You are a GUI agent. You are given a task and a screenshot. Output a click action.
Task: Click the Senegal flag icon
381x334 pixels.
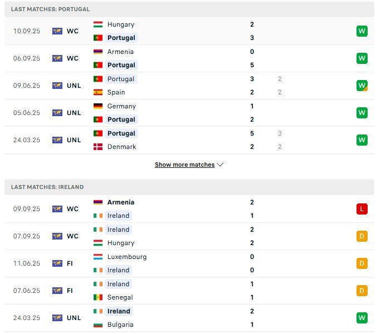pyautogui.click(x=98, y=297)
